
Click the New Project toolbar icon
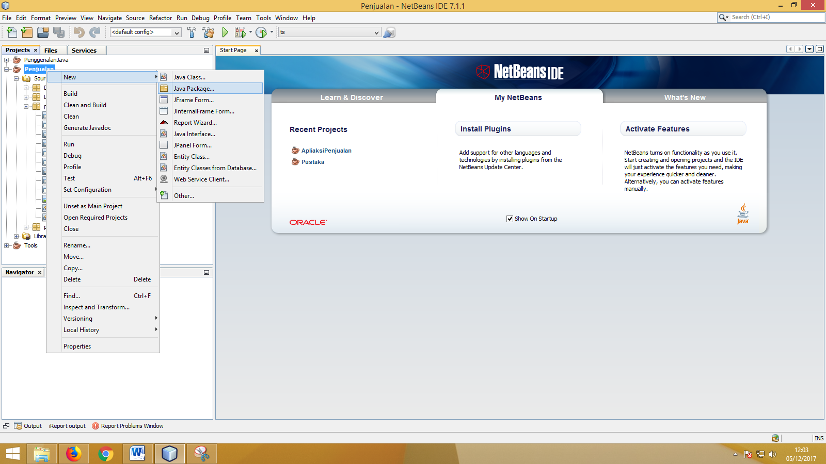[x=27, y=32]
